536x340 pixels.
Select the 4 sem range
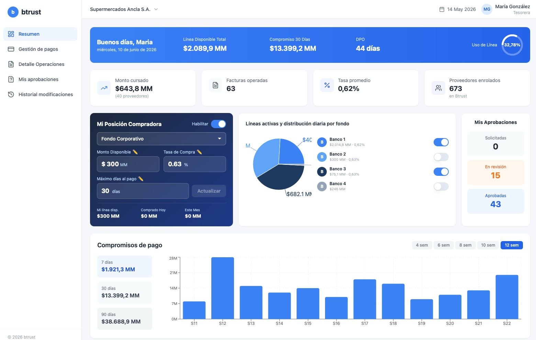(422, 245)
